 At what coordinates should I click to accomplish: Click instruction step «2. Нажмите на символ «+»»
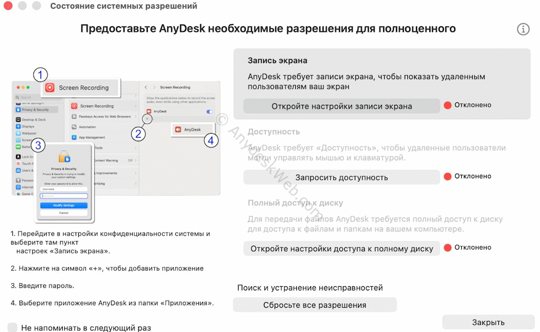pyautogui.click(x=107, y=268)
